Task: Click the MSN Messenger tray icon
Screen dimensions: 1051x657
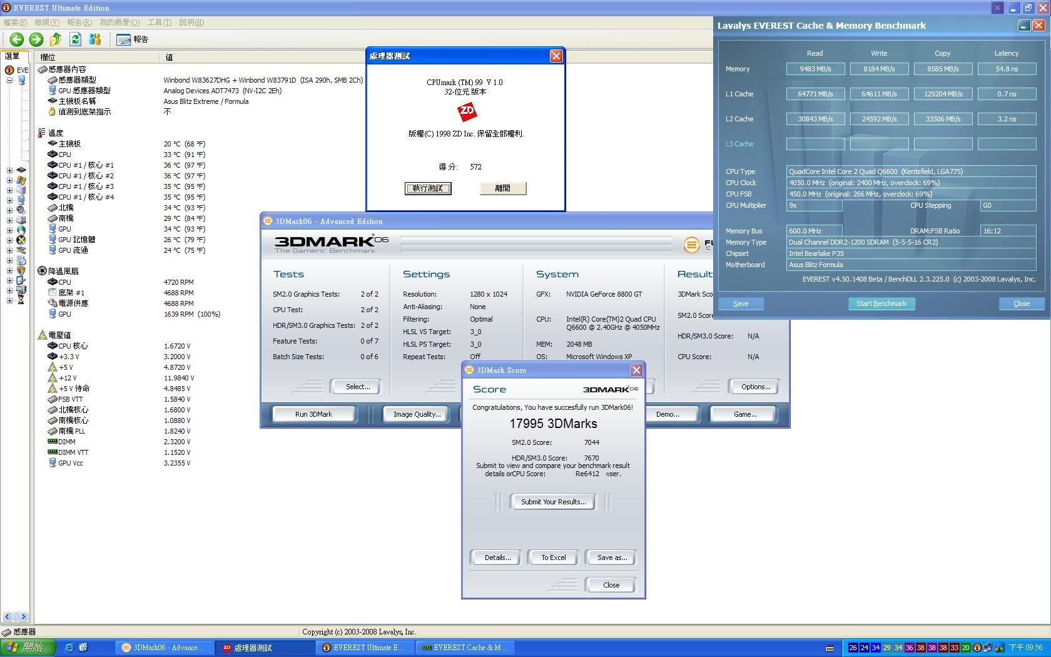Action: pyautogui.click(x=999, y=648)
